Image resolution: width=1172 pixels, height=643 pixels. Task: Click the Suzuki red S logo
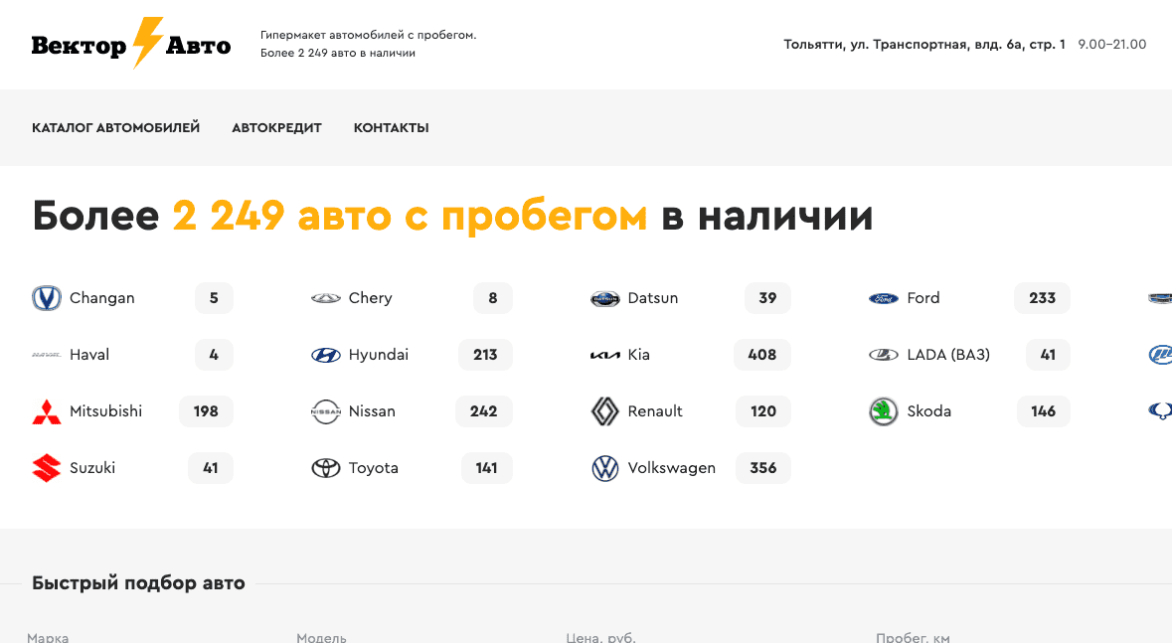[46, 467]
